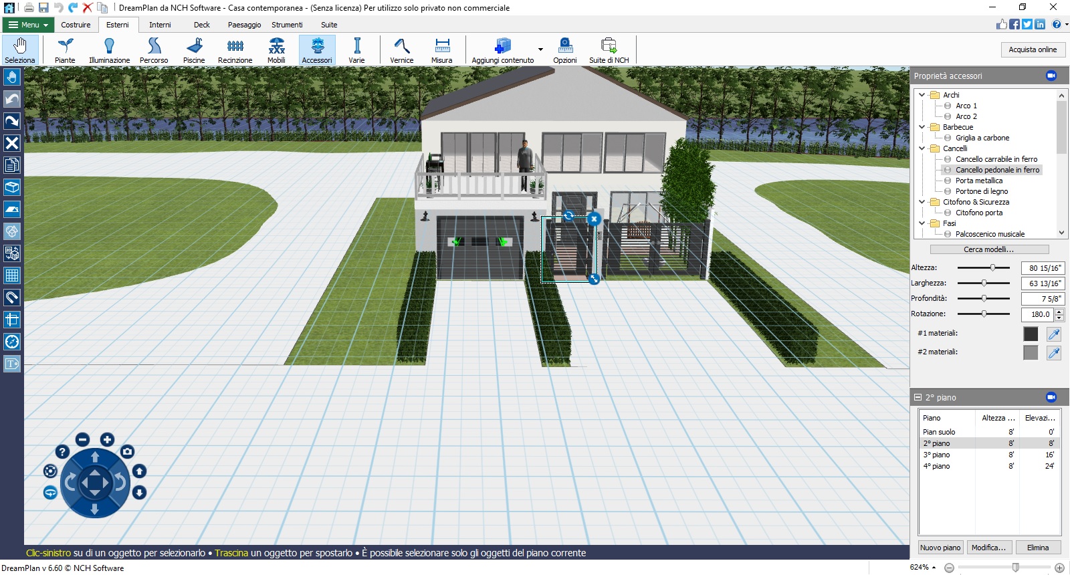Toggle video icon in Proprietà accessori header
This screenshot has width=1070, height=575.
pyautogui.click(x=1051, y=76)
